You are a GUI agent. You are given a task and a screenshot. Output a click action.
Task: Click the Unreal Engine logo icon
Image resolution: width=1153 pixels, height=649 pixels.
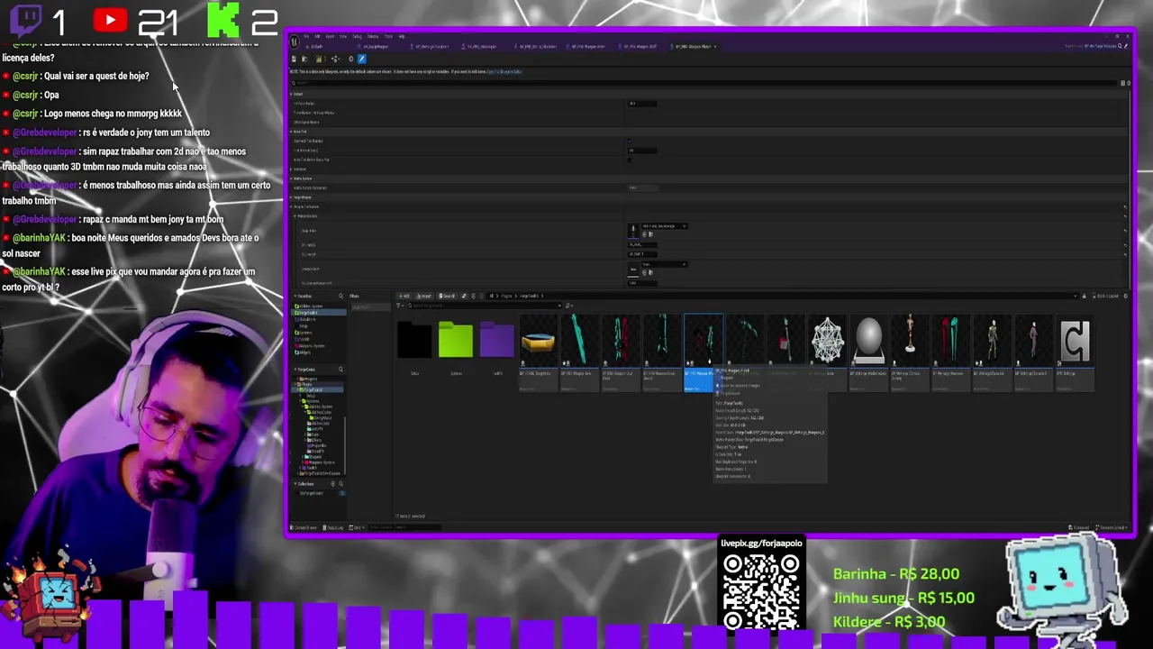(x=295, y=41)
